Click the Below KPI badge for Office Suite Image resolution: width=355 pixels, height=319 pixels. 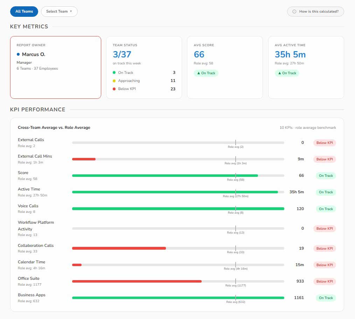325,282
